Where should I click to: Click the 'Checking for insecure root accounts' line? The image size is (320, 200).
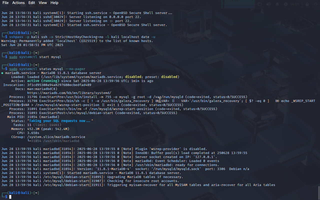(x=90, y=181)
